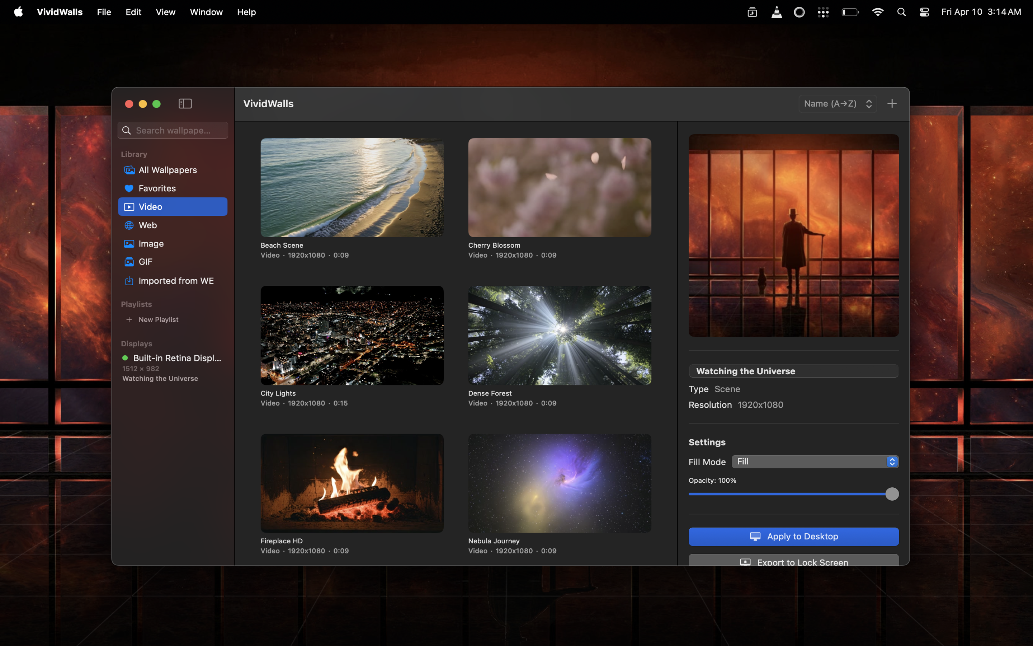Click the Video play icon in sidebar
1033x646 pixels.
129,207
